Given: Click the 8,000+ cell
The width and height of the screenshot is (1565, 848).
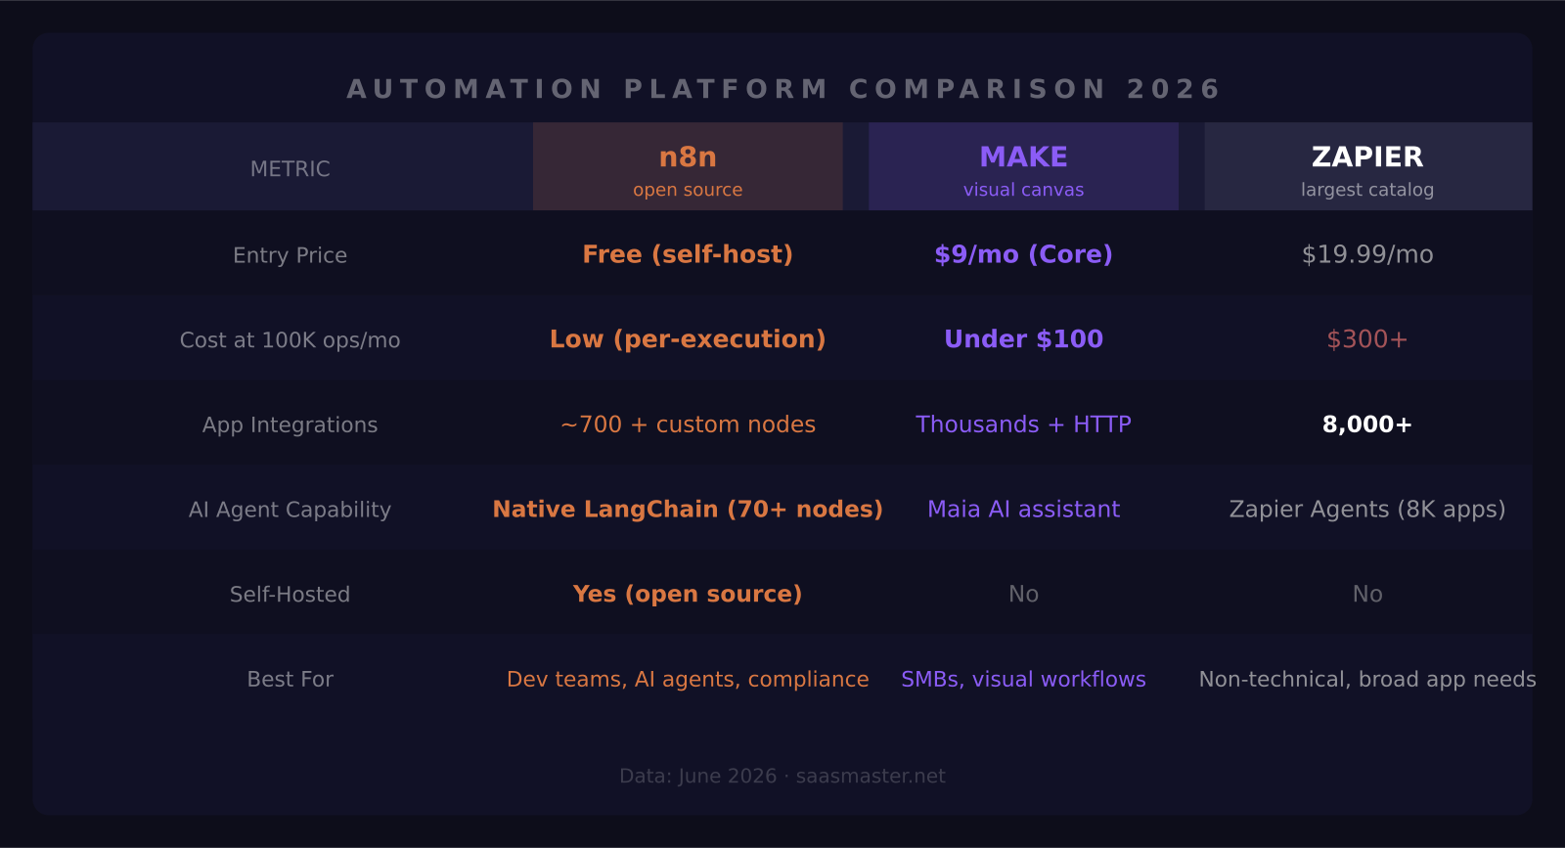Looking at the screenshot, I should tap(1367, 424).
